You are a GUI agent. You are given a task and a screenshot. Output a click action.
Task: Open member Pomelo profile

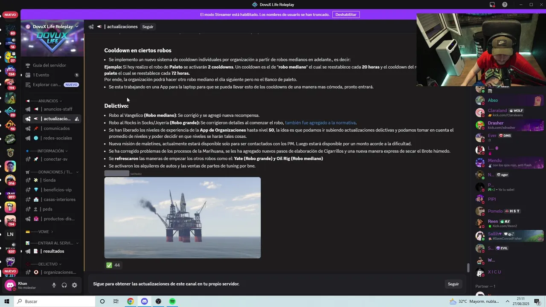tap(509, 211)
